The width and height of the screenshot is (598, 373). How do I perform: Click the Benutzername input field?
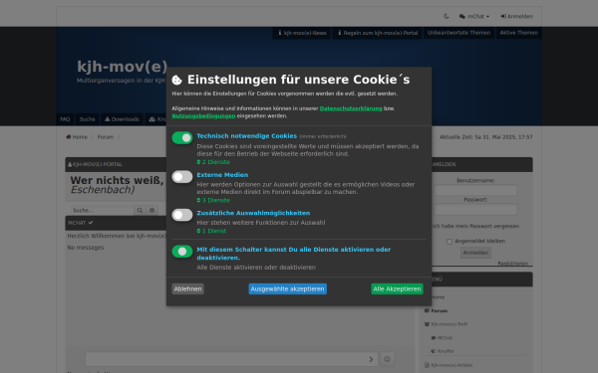475,190
